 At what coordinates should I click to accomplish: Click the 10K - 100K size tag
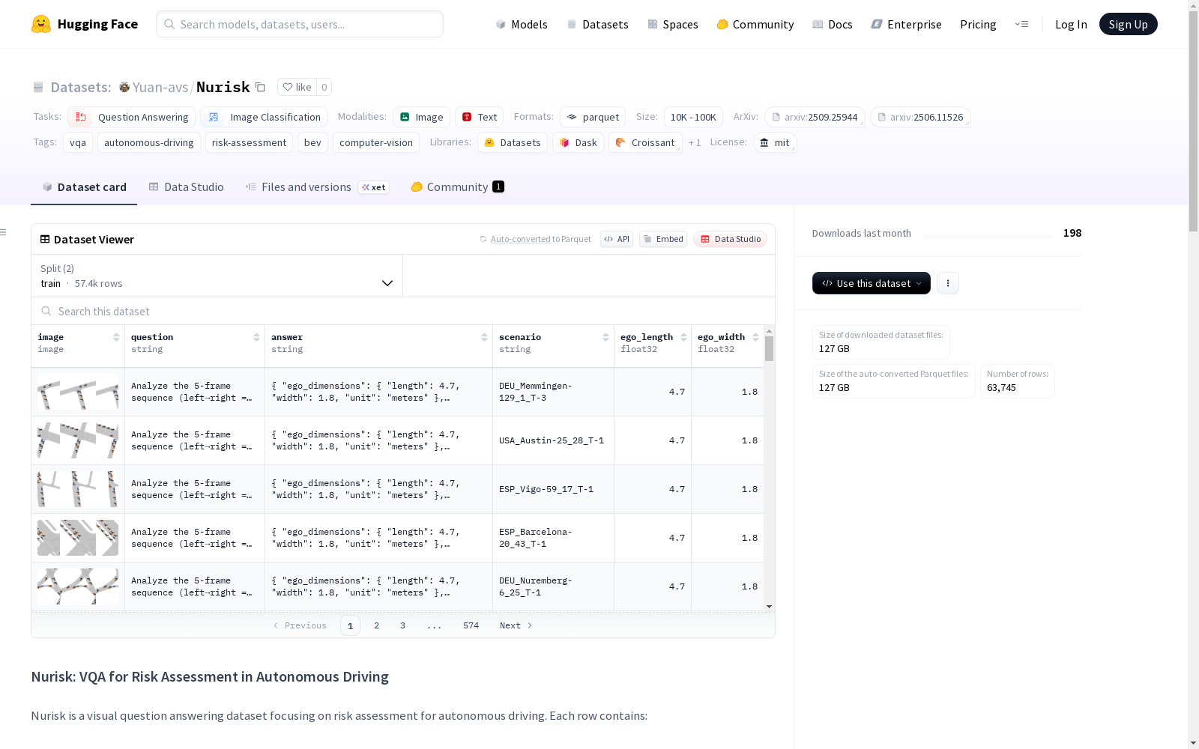pos(693,117)
